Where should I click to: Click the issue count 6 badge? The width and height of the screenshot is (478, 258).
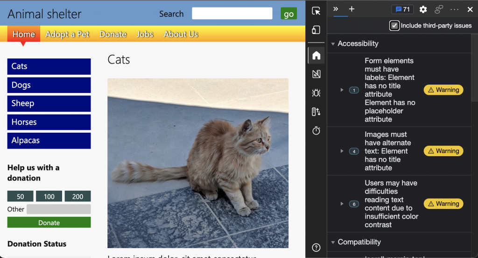354,204
